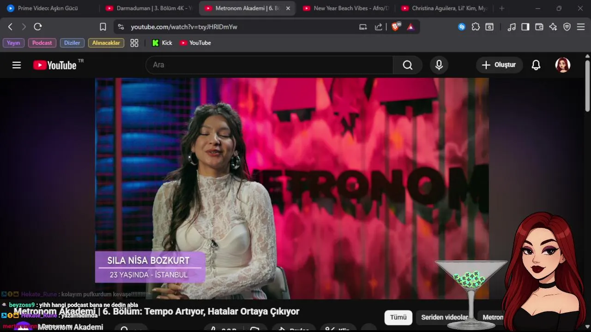Open site settings icon beside the URL
591x332 pixels.
tap(121, 27)
